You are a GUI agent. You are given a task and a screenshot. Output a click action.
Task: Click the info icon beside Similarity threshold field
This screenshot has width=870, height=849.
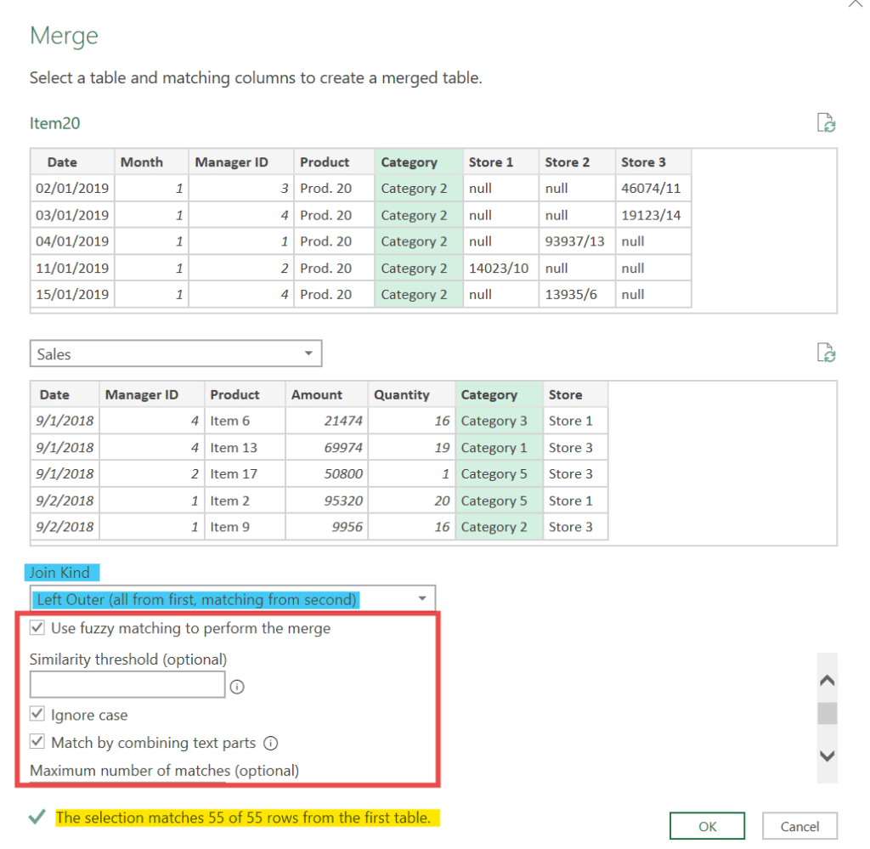pos(237,687)
